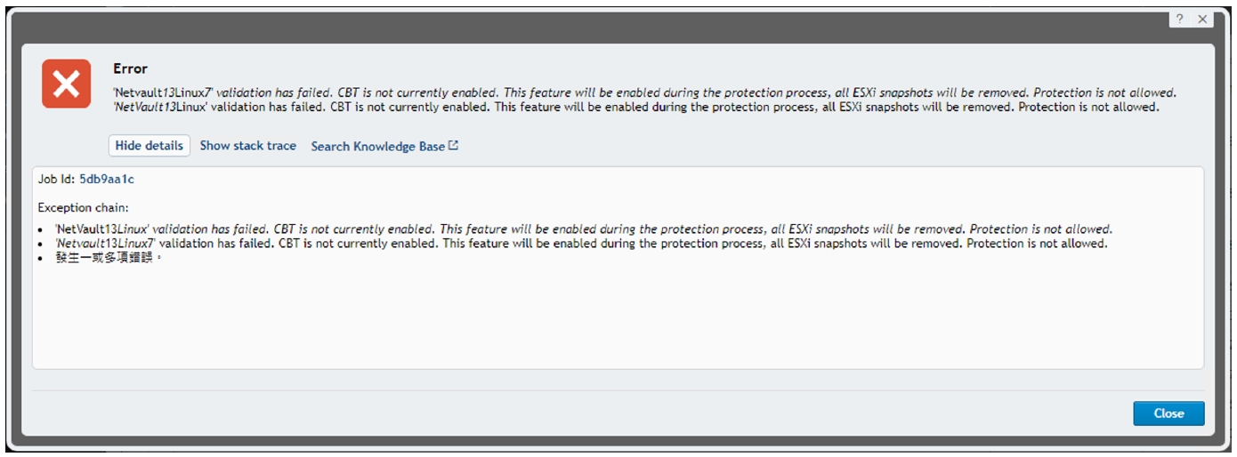Select top summary message for 'Netvault13Linux7'
1237x457 pixels.
(x=644, y=92)
